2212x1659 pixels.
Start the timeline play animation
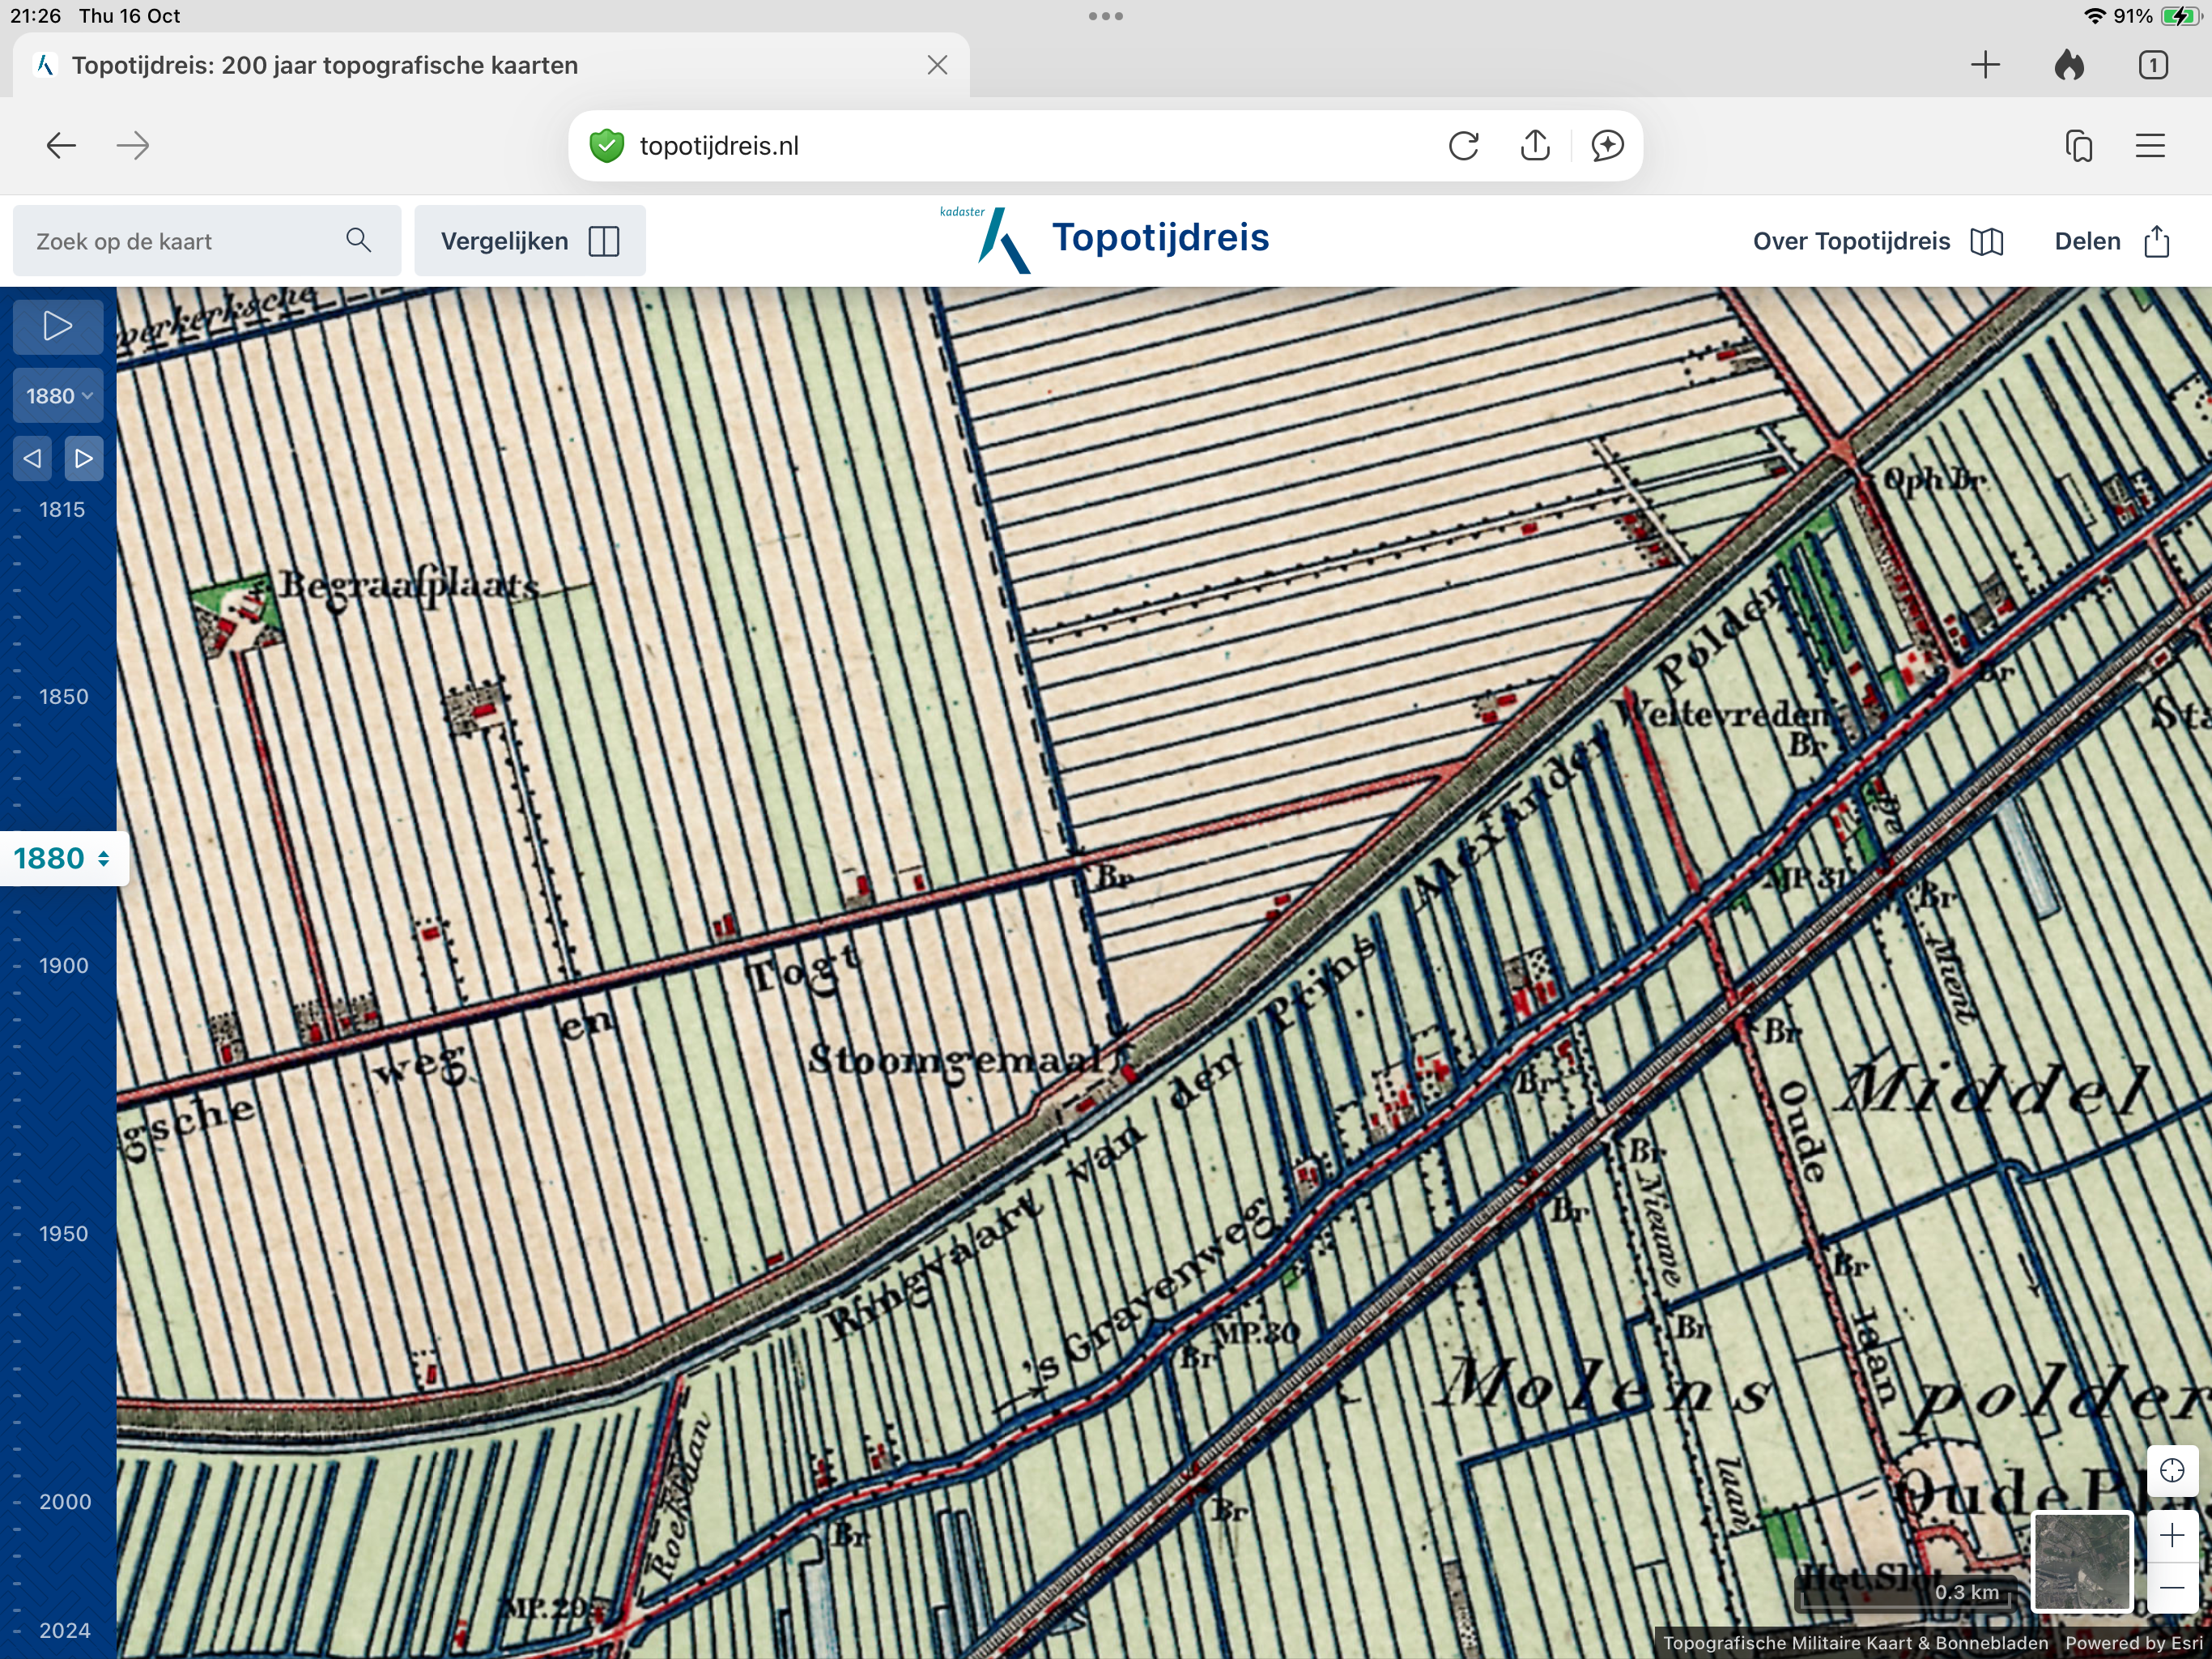57,326
